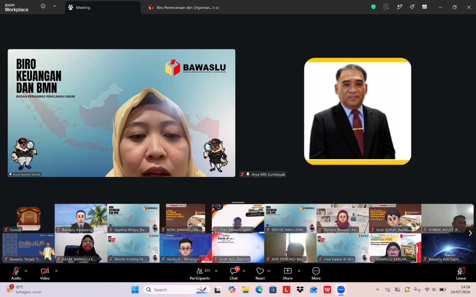Go to next page of participant thumbnails
The width and height of the screenshot is (476, 297).
(470, 233)
